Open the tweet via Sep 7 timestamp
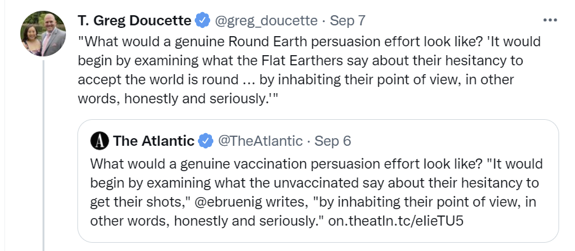575x251 pixels. 347,20
